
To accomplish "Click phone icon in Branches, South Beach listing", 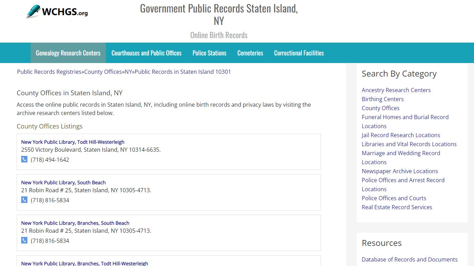I will click(x=24, y=240).
